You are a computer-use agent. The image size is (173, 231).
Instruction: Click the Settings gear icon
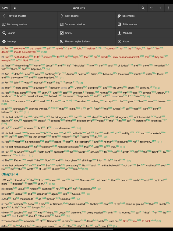4,41
